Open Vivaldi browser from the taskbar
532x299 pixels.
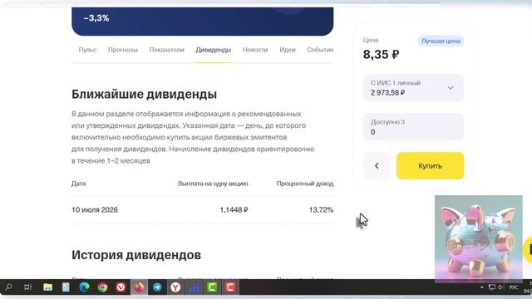(121, 287)
